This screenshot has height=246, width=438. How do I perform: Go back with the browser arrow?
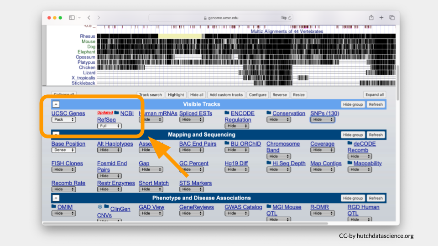[89, 18]
